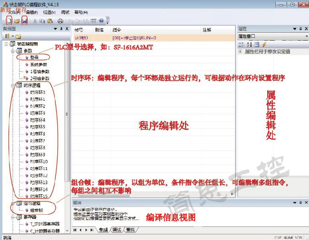309x240 pixels.
Task: Open the toolbar options overflow arrow
Action: pyautogui.click(x=108, y=21)
